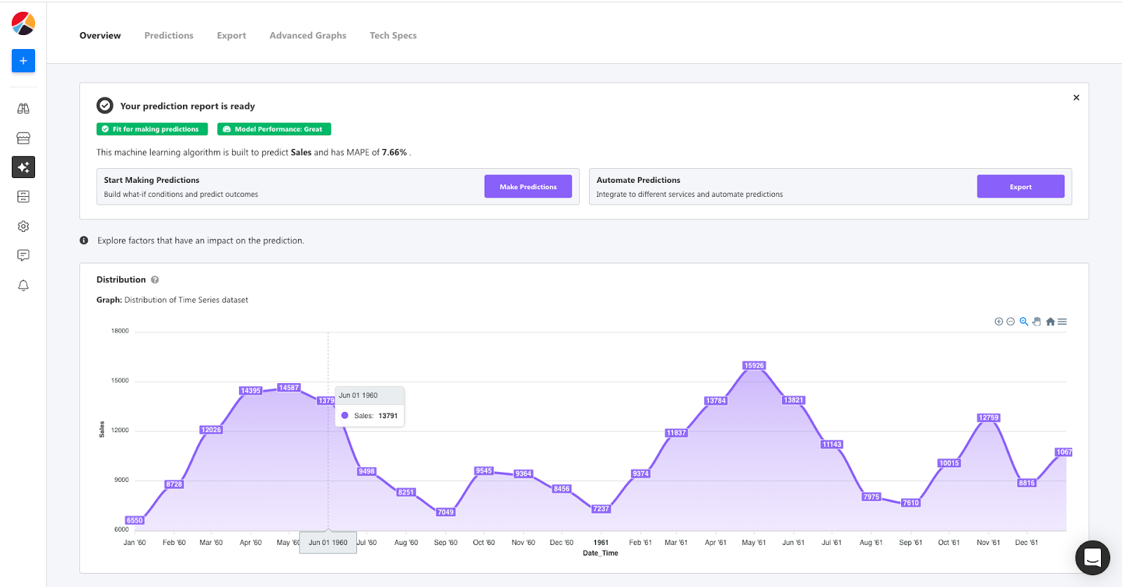Click the 14587 data point label
Screen dimensions: 1122x587
[x=289, y=387]
